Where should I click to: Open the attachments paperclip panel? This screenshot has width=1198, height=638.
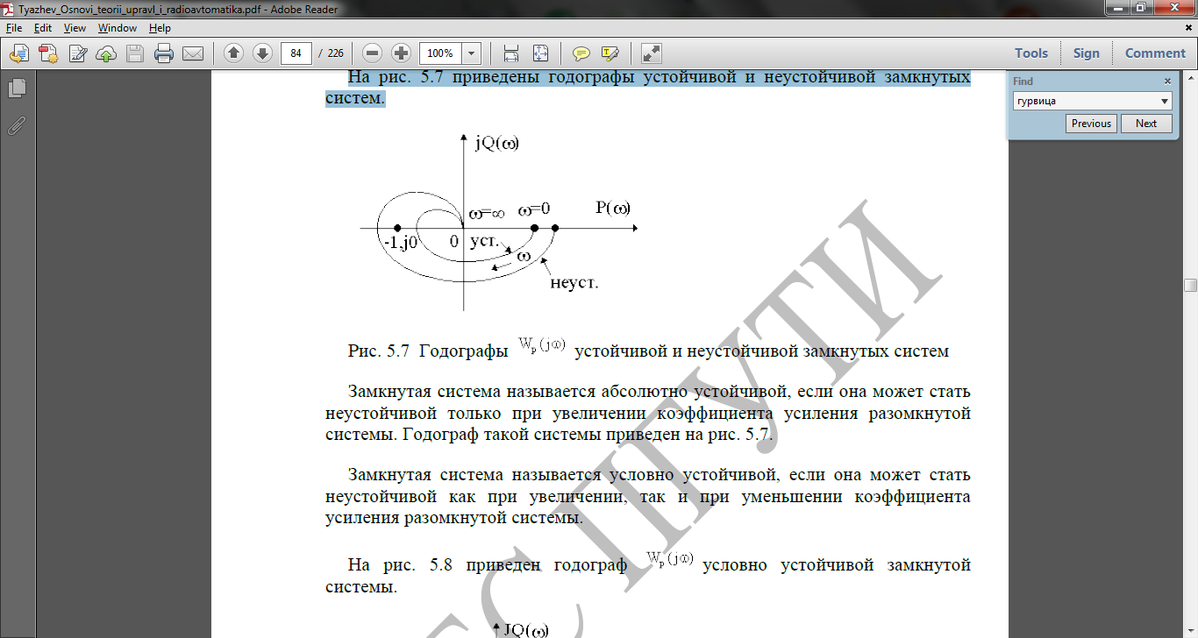17,125
